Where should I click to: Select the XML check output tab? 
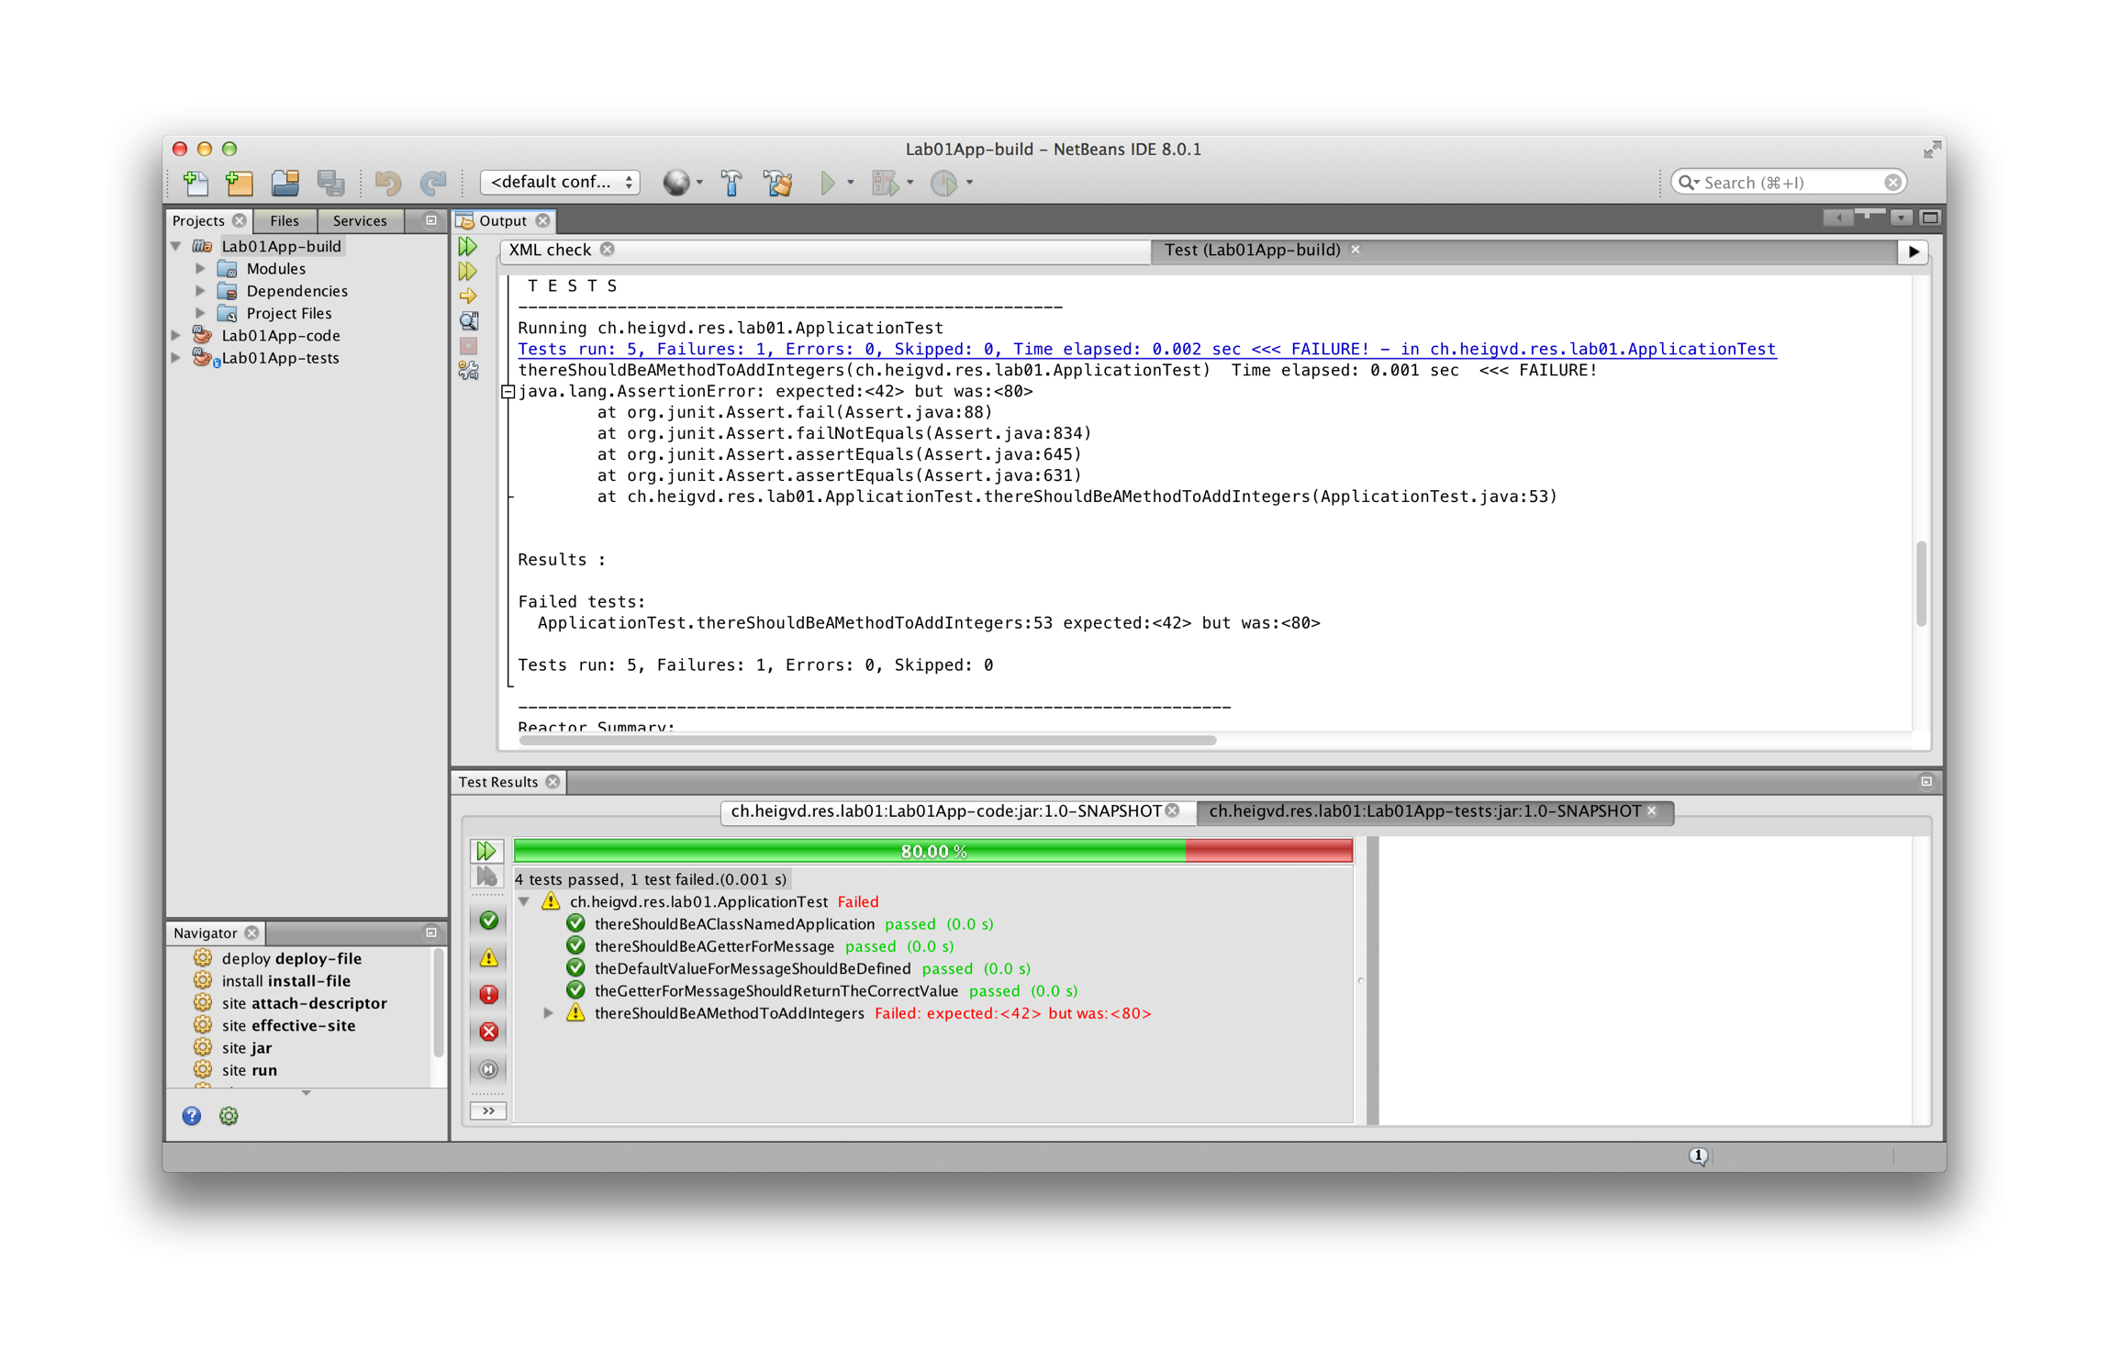point(550,250)
